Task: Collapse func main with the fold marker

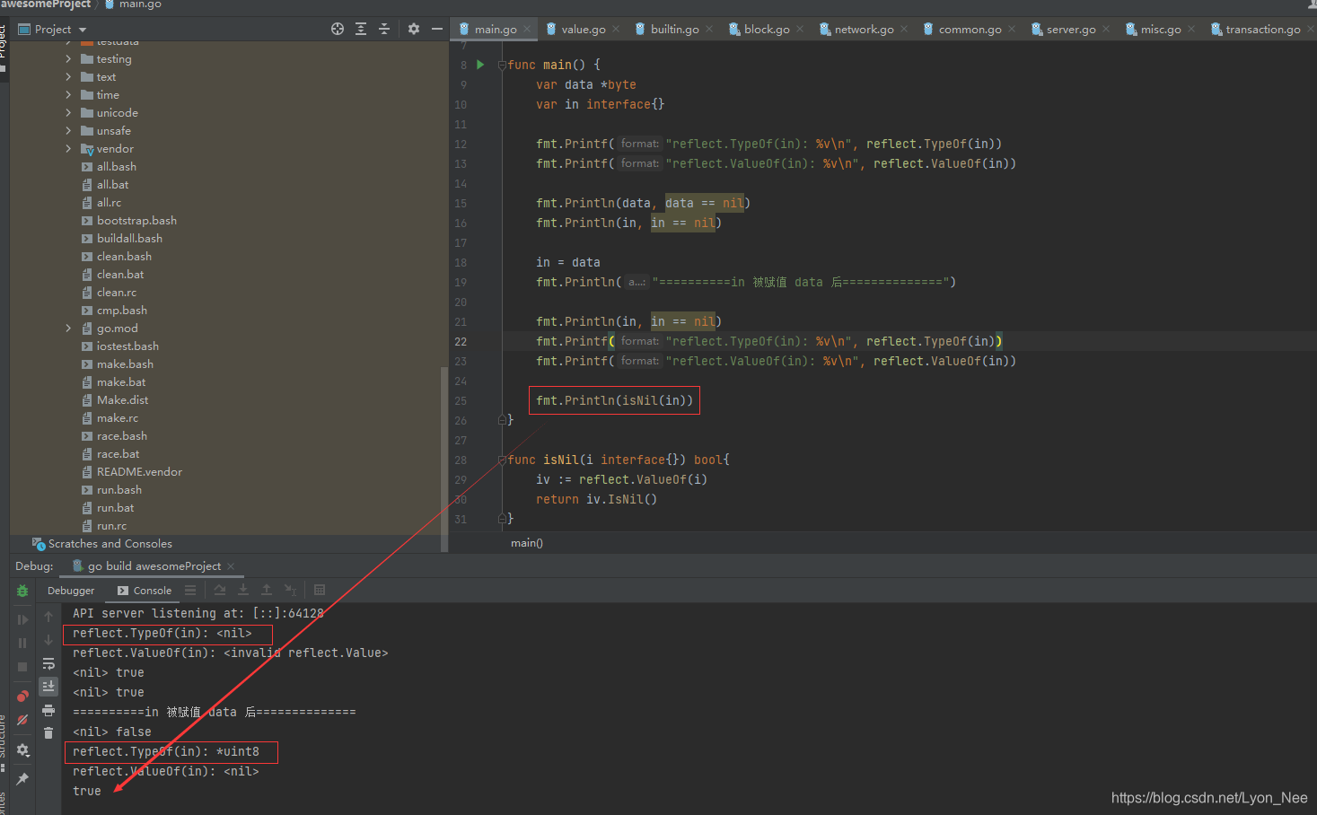Action: [x=503, y=65]
